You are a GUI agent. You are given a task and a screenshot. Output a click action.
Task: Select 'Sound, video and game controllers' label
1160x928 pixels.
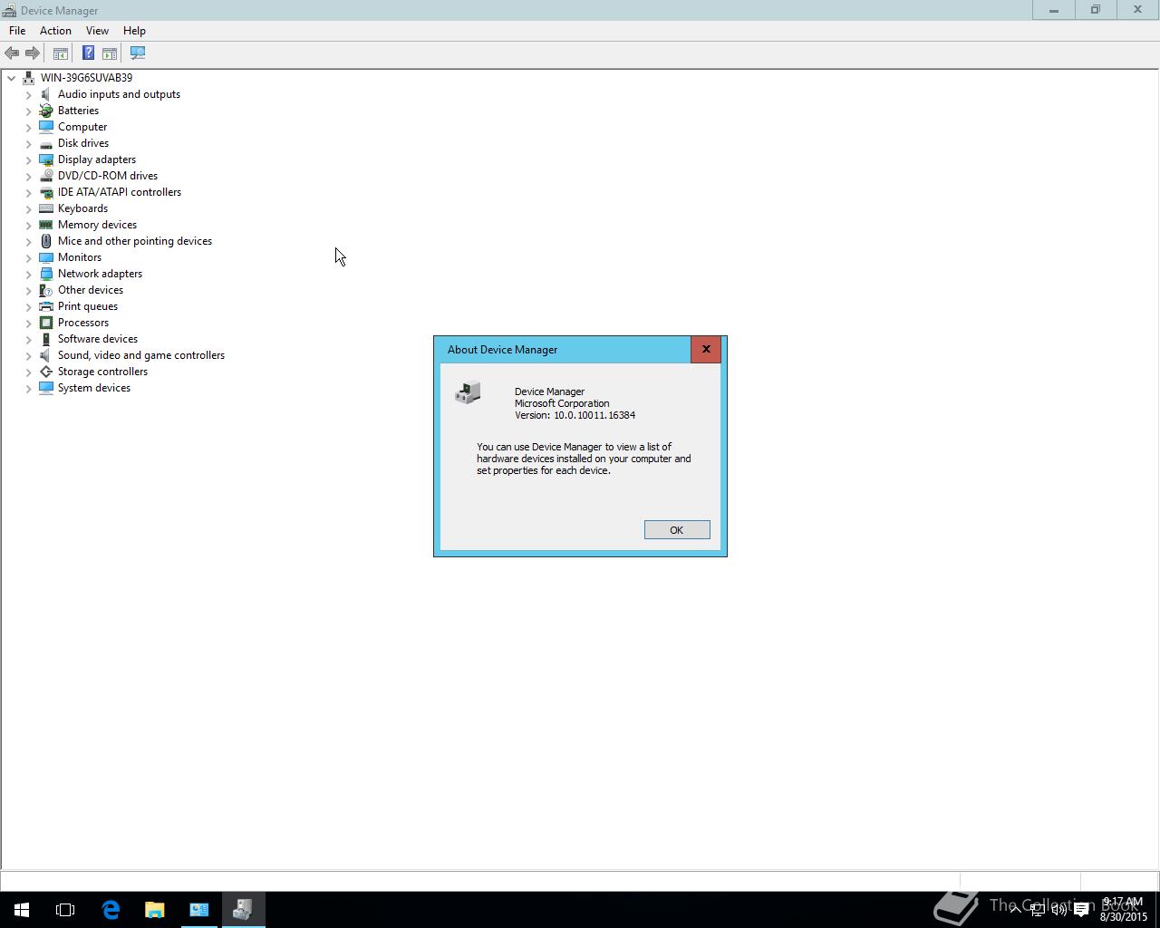point(141,355)
